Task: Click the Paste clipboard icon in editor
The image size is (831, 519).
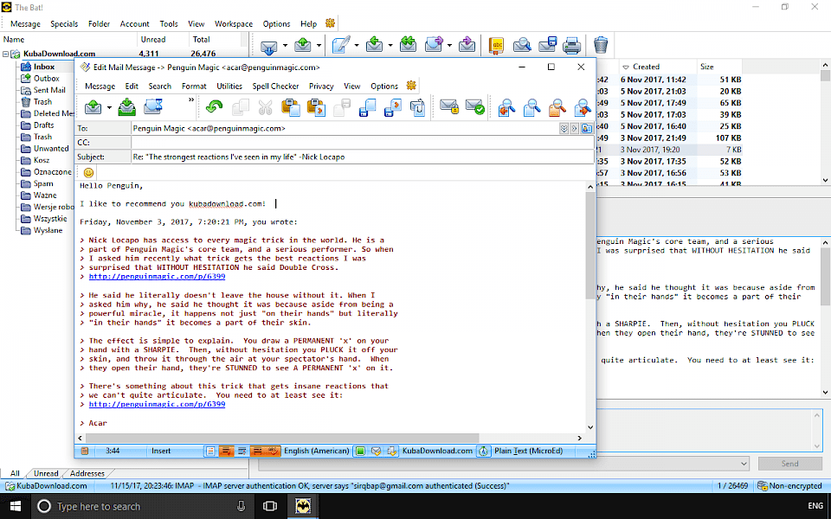Action: (x=291, y=107)
